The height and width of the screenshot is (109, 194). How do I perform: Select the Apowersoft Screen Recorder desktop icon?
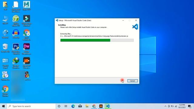[x=27, y=63]
